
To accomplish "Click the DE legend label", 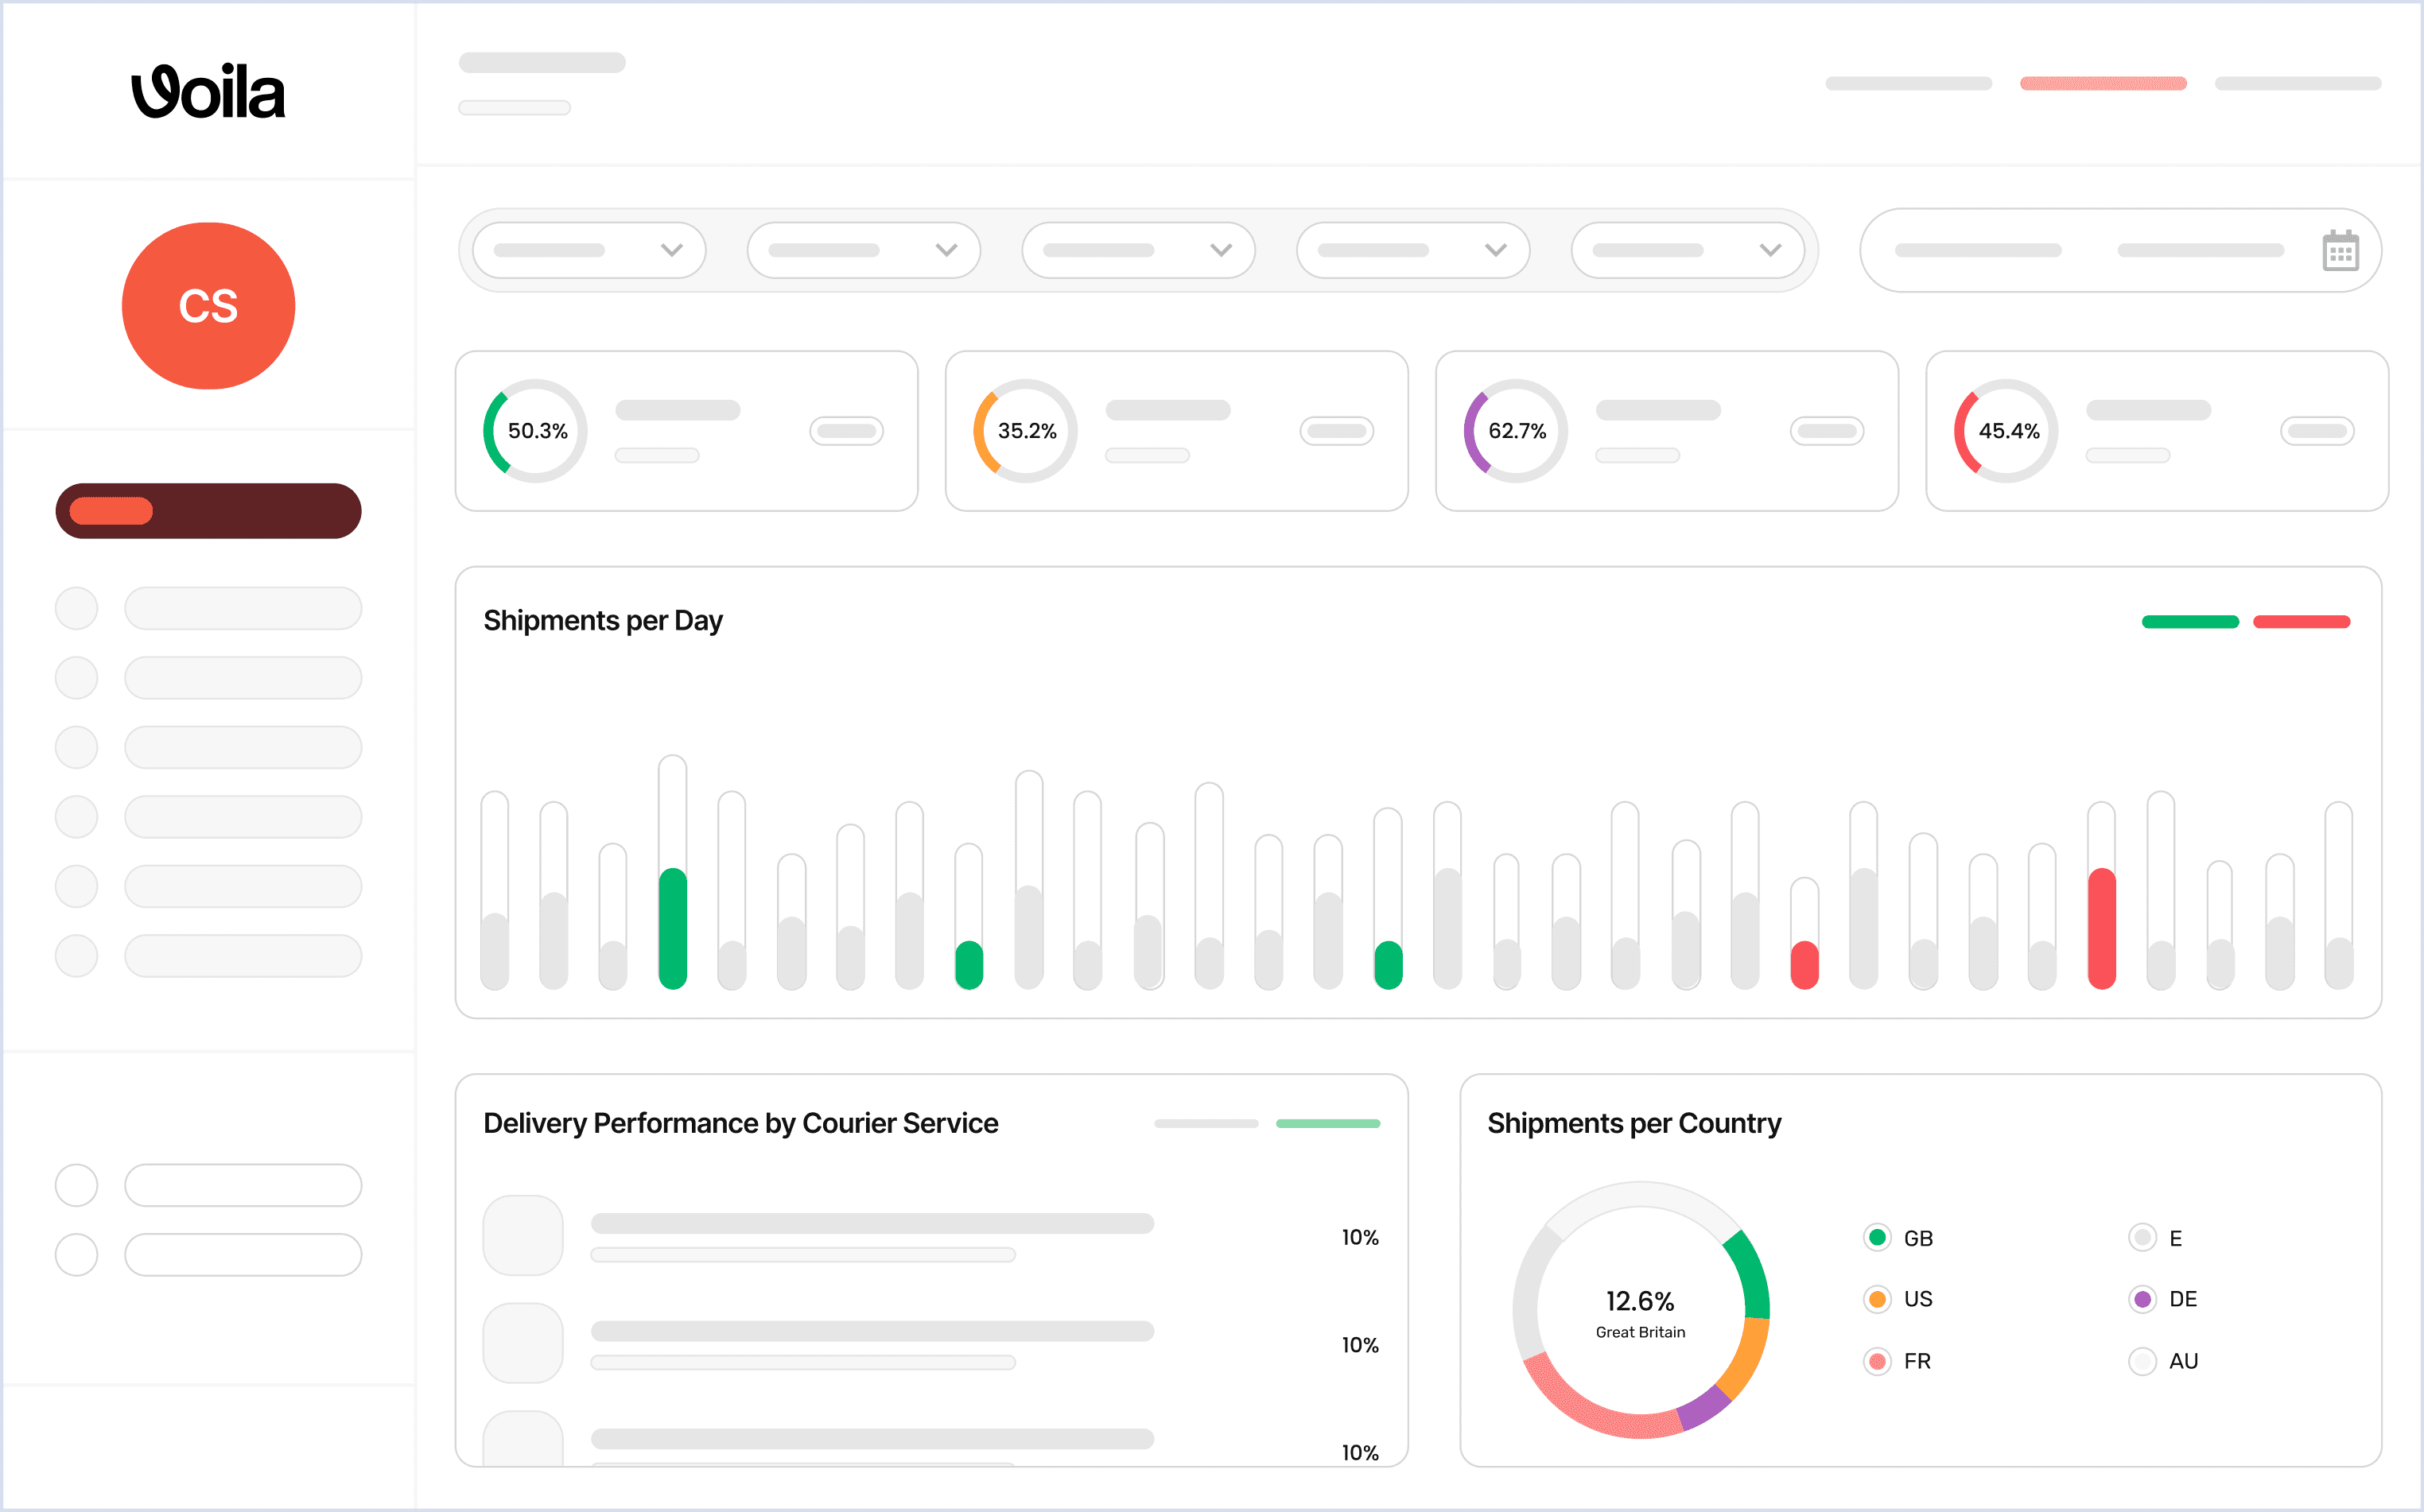I will point(2183,1299).
